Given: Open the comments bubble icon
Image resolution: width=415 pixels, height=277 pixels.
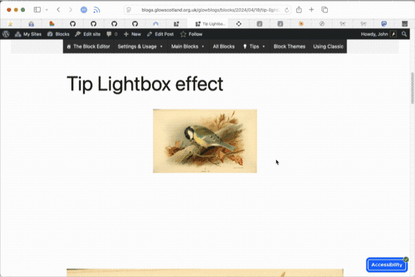Looking at the screenshot, I should [x=111, y=34].
